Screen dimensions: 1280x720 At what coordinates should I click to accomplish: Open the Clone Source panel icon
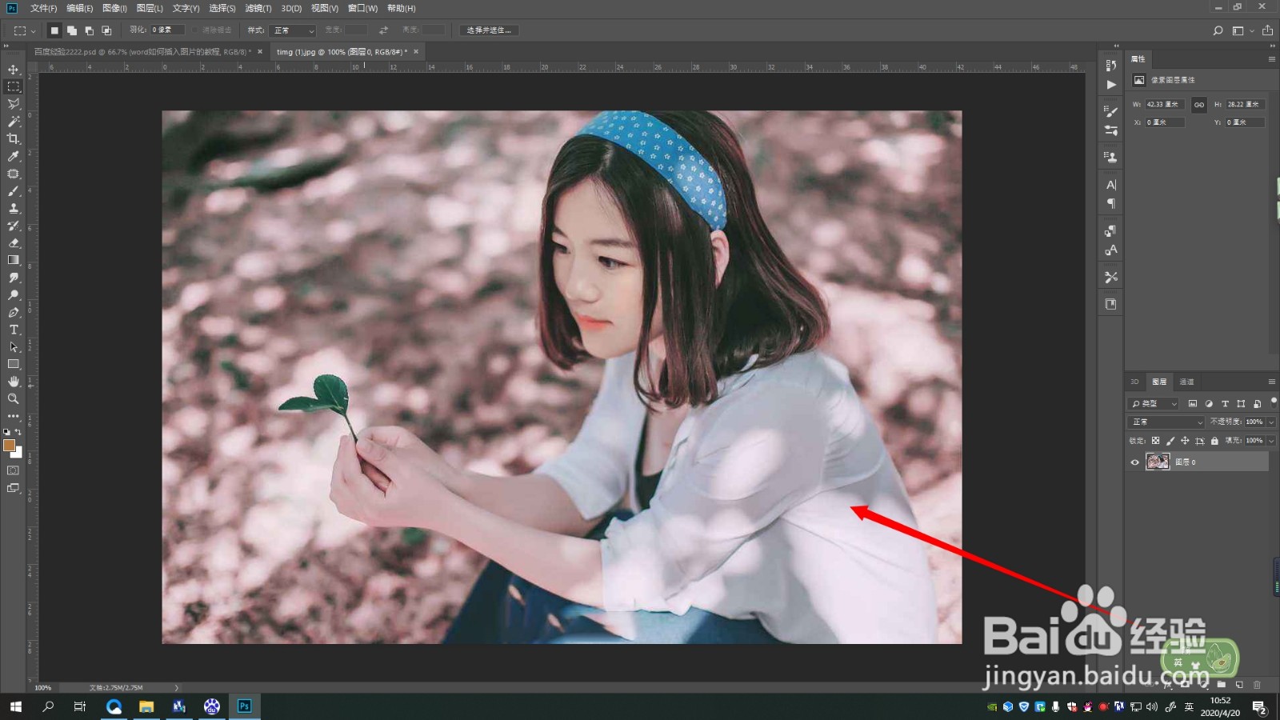[1110, 158]
